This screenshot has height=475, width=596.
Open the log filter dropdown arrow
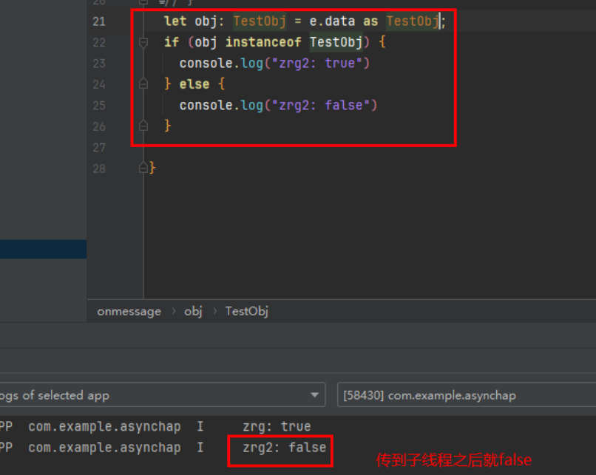pyautogui.click(x=316, y=395)
